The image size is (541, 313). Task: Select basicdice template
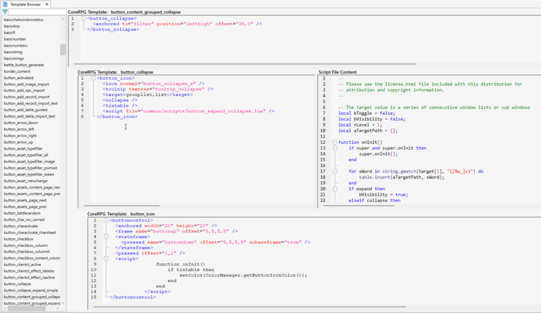12,26
